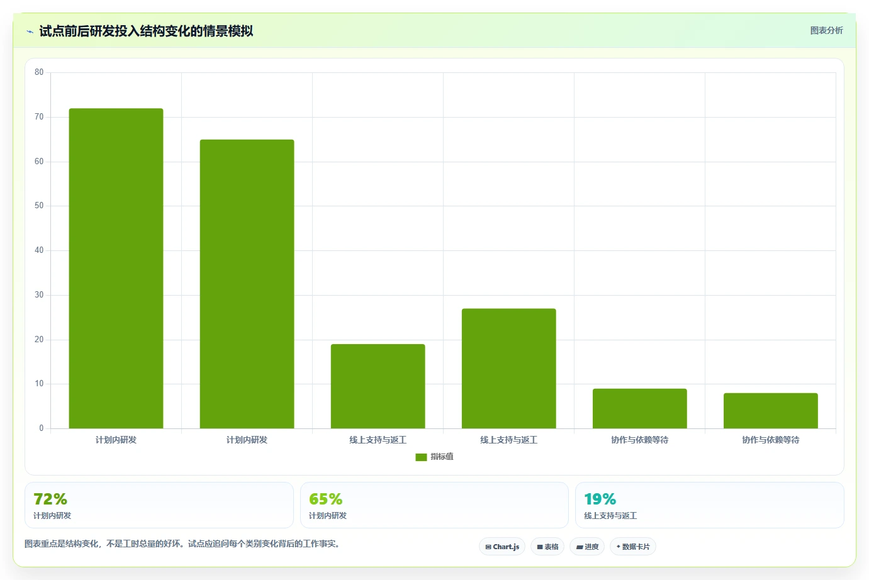Click the bar with value 72

coord(116,269)
